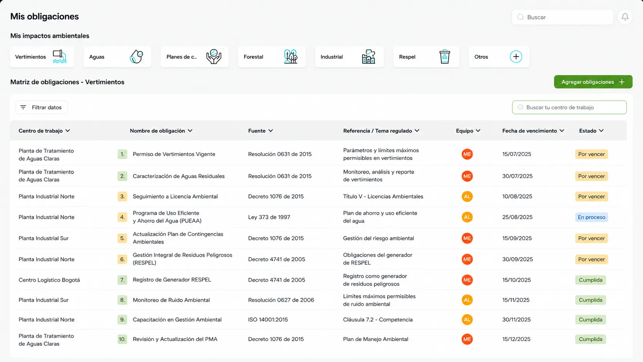This screenshot has width=643, height=362.
Task: Click the AL avatar for Seguimiento a Licencia Ambiental
Action: [467, 196]
